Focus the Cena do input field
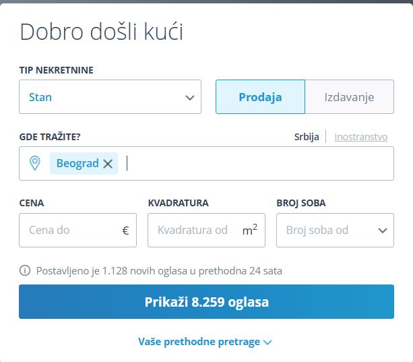Image resolution: width=413 pixels, height=362 pixels. (71, 231)
